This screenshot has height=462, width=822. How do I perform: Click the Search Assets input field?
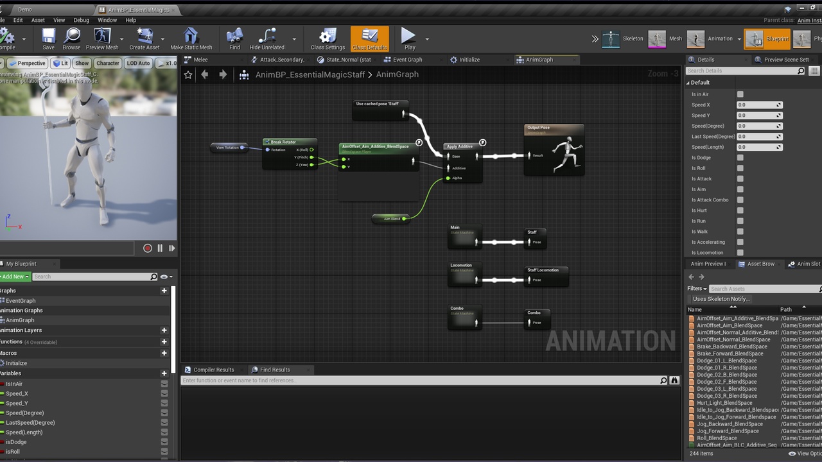point(764,289)
